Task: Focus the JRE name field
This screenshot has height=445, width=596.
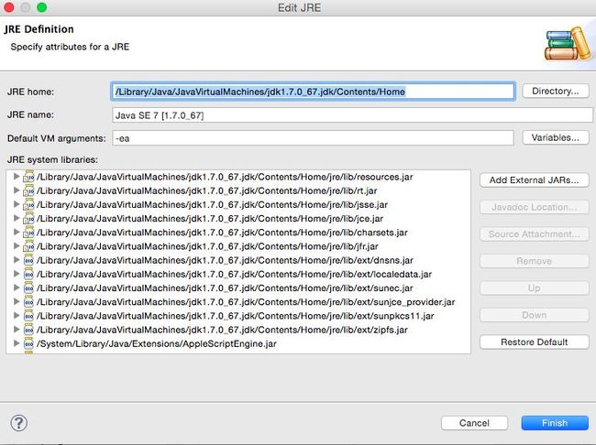Action: (x=352, y=115)
